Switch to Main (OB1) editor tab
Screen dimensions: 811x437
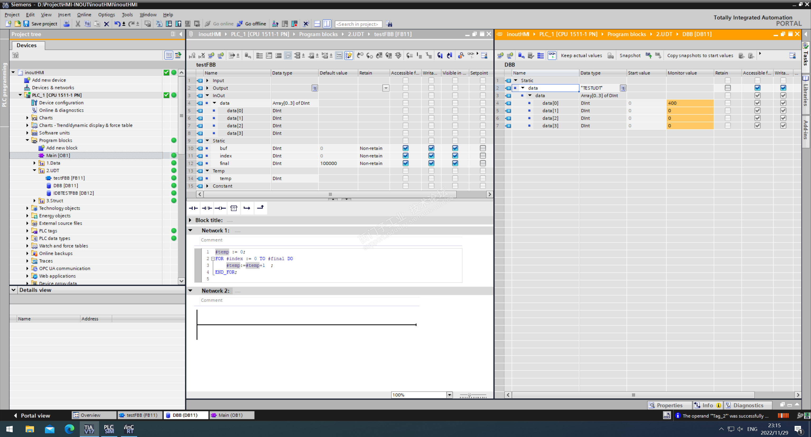[x=231, y=415]
